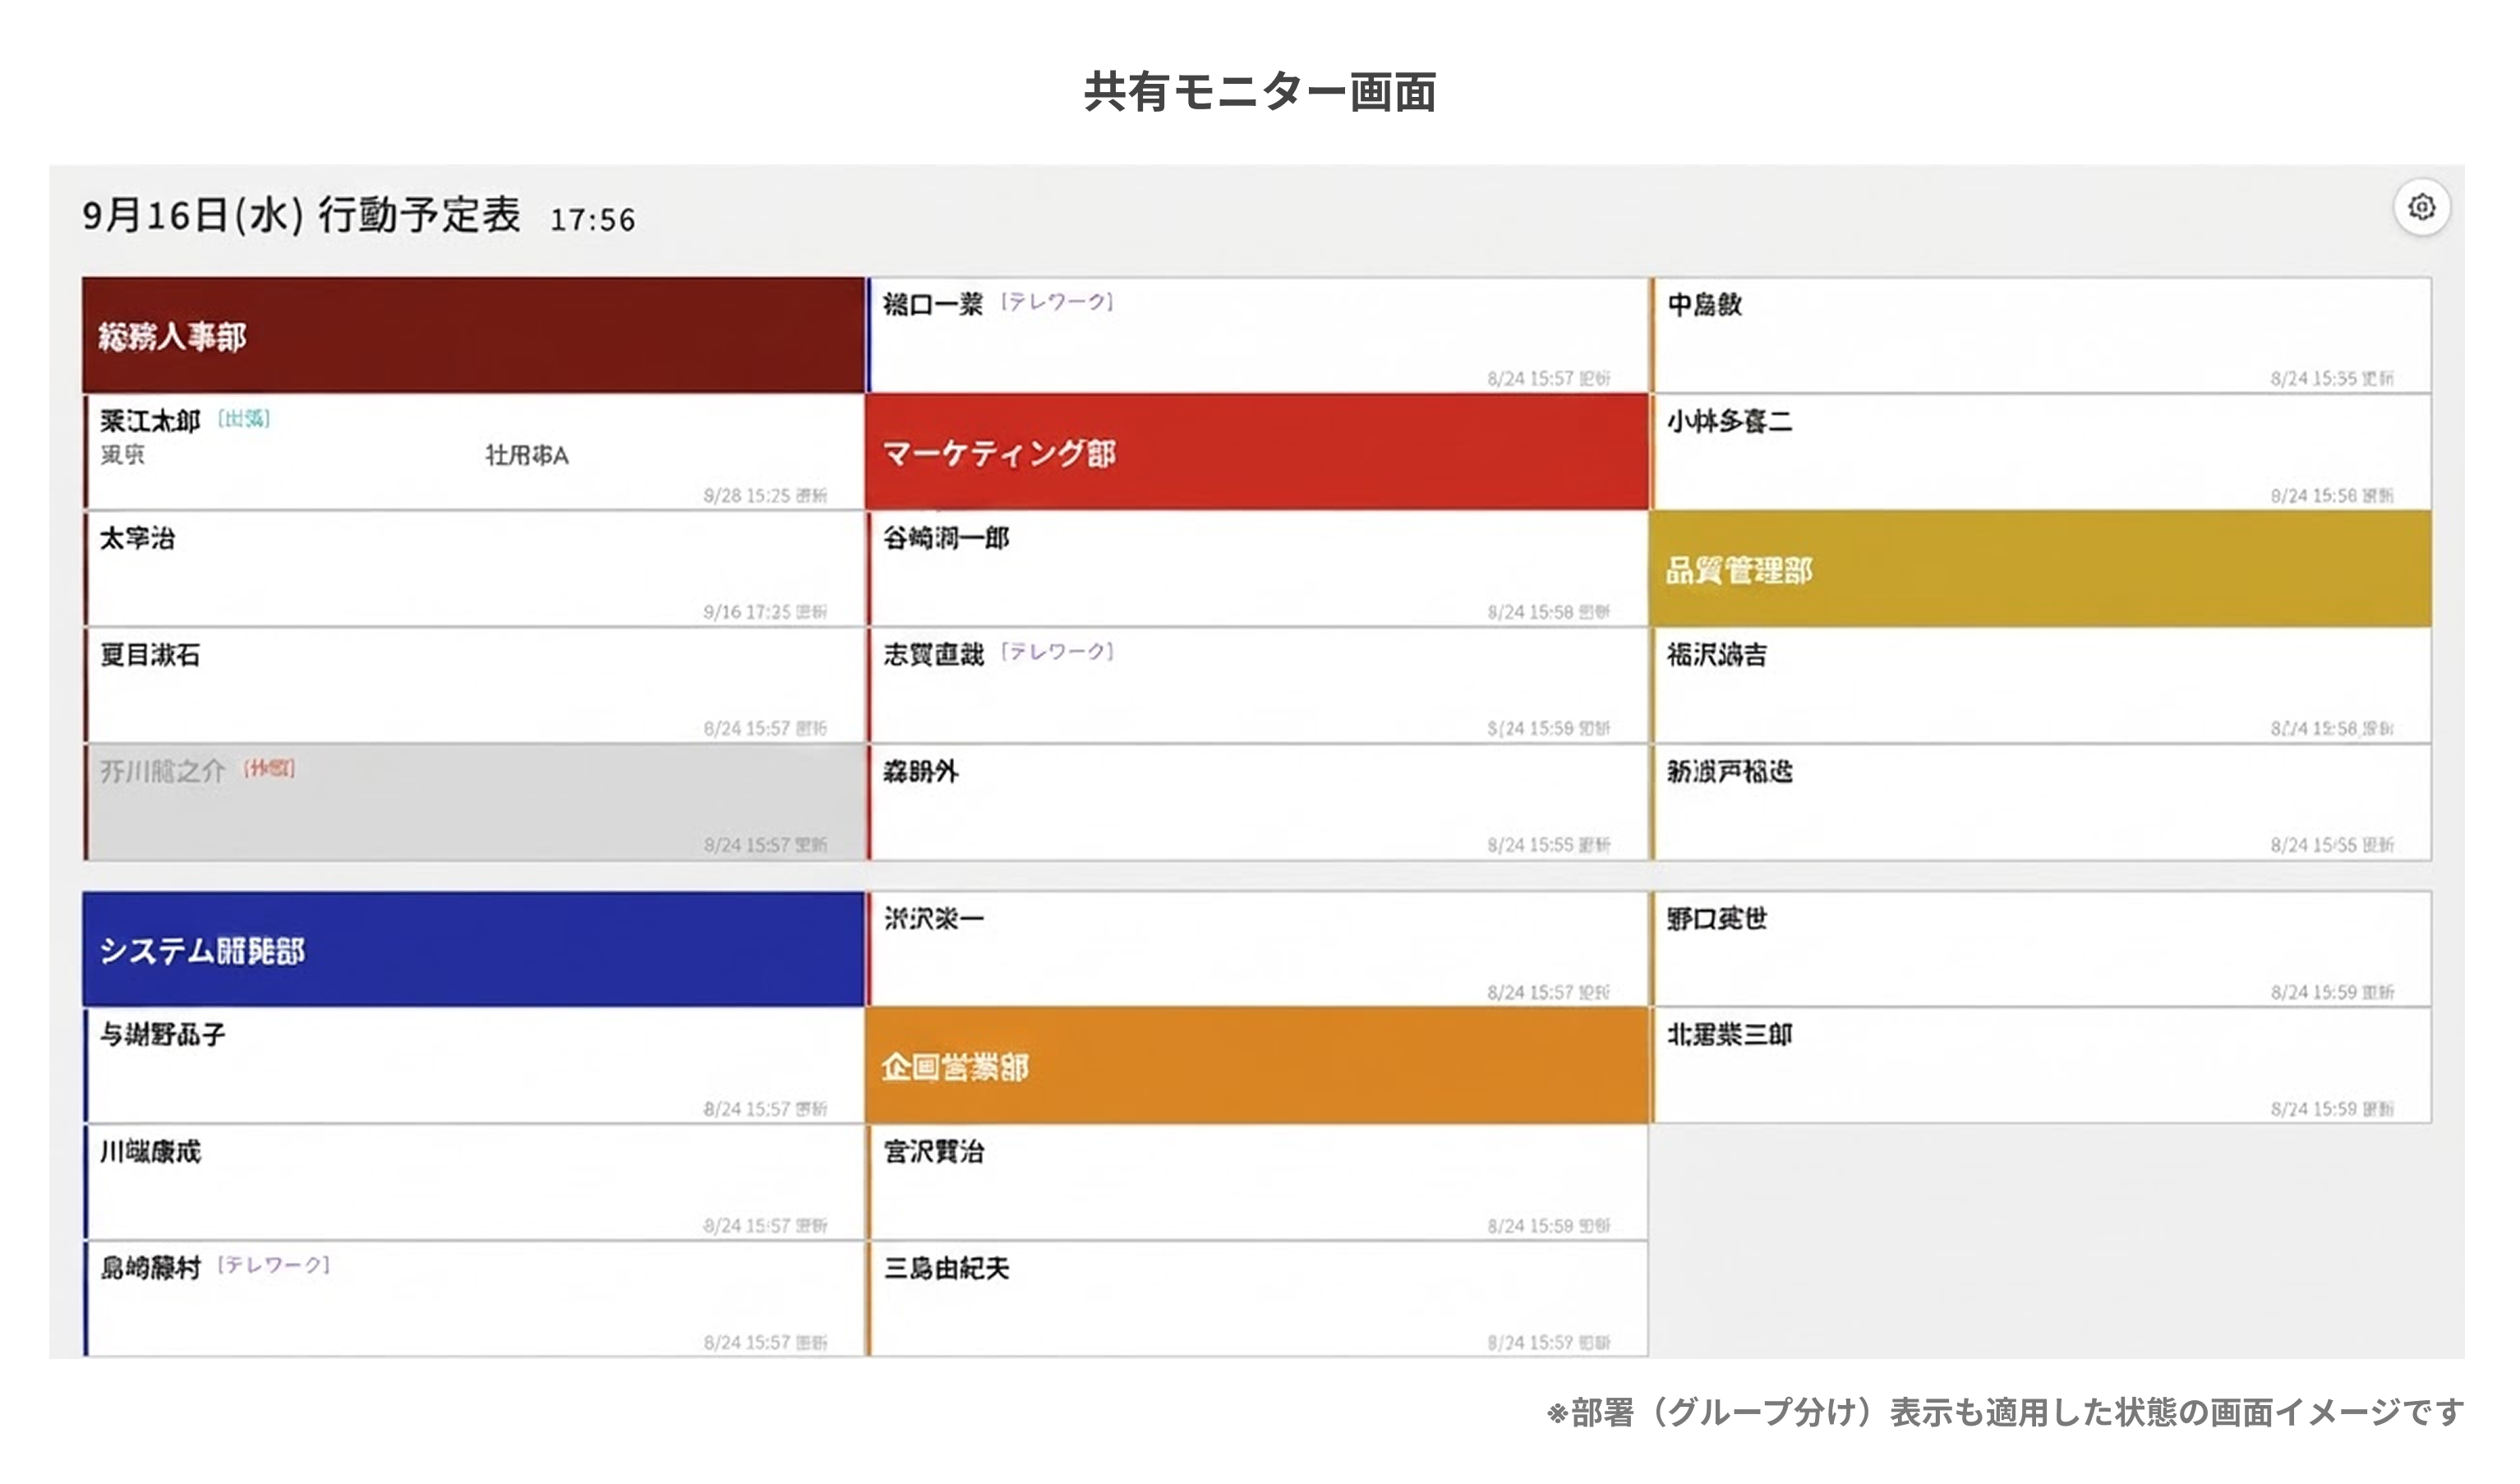
Task: Click the テレワーク tag beside 志賀直哉
Action: coord(1058,652)
